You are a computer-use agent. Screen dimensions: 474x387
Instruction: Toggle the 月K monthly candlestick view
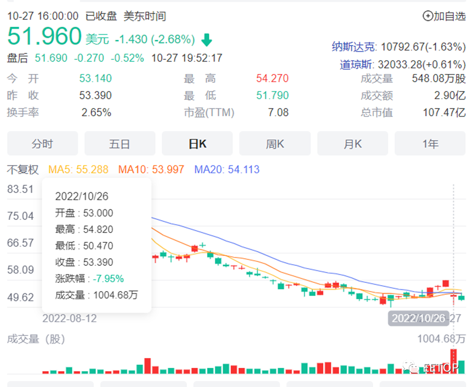pyautogui.click(x=352, y=143)
